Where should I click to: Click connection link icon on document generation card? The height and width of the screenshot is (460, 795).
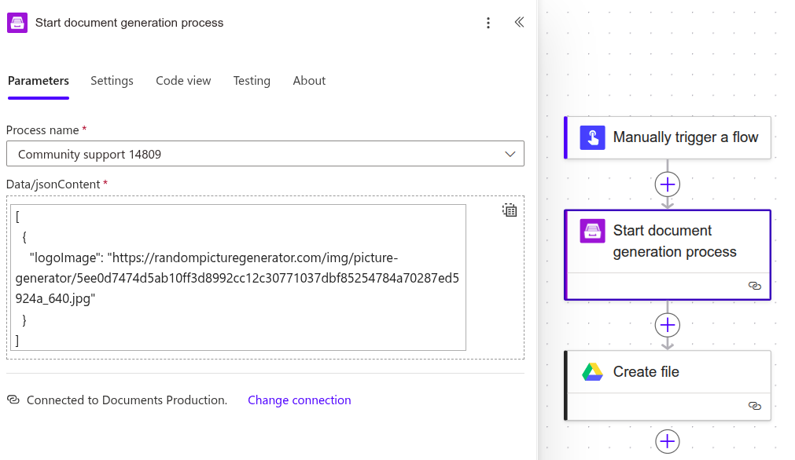tap(754, 286)
